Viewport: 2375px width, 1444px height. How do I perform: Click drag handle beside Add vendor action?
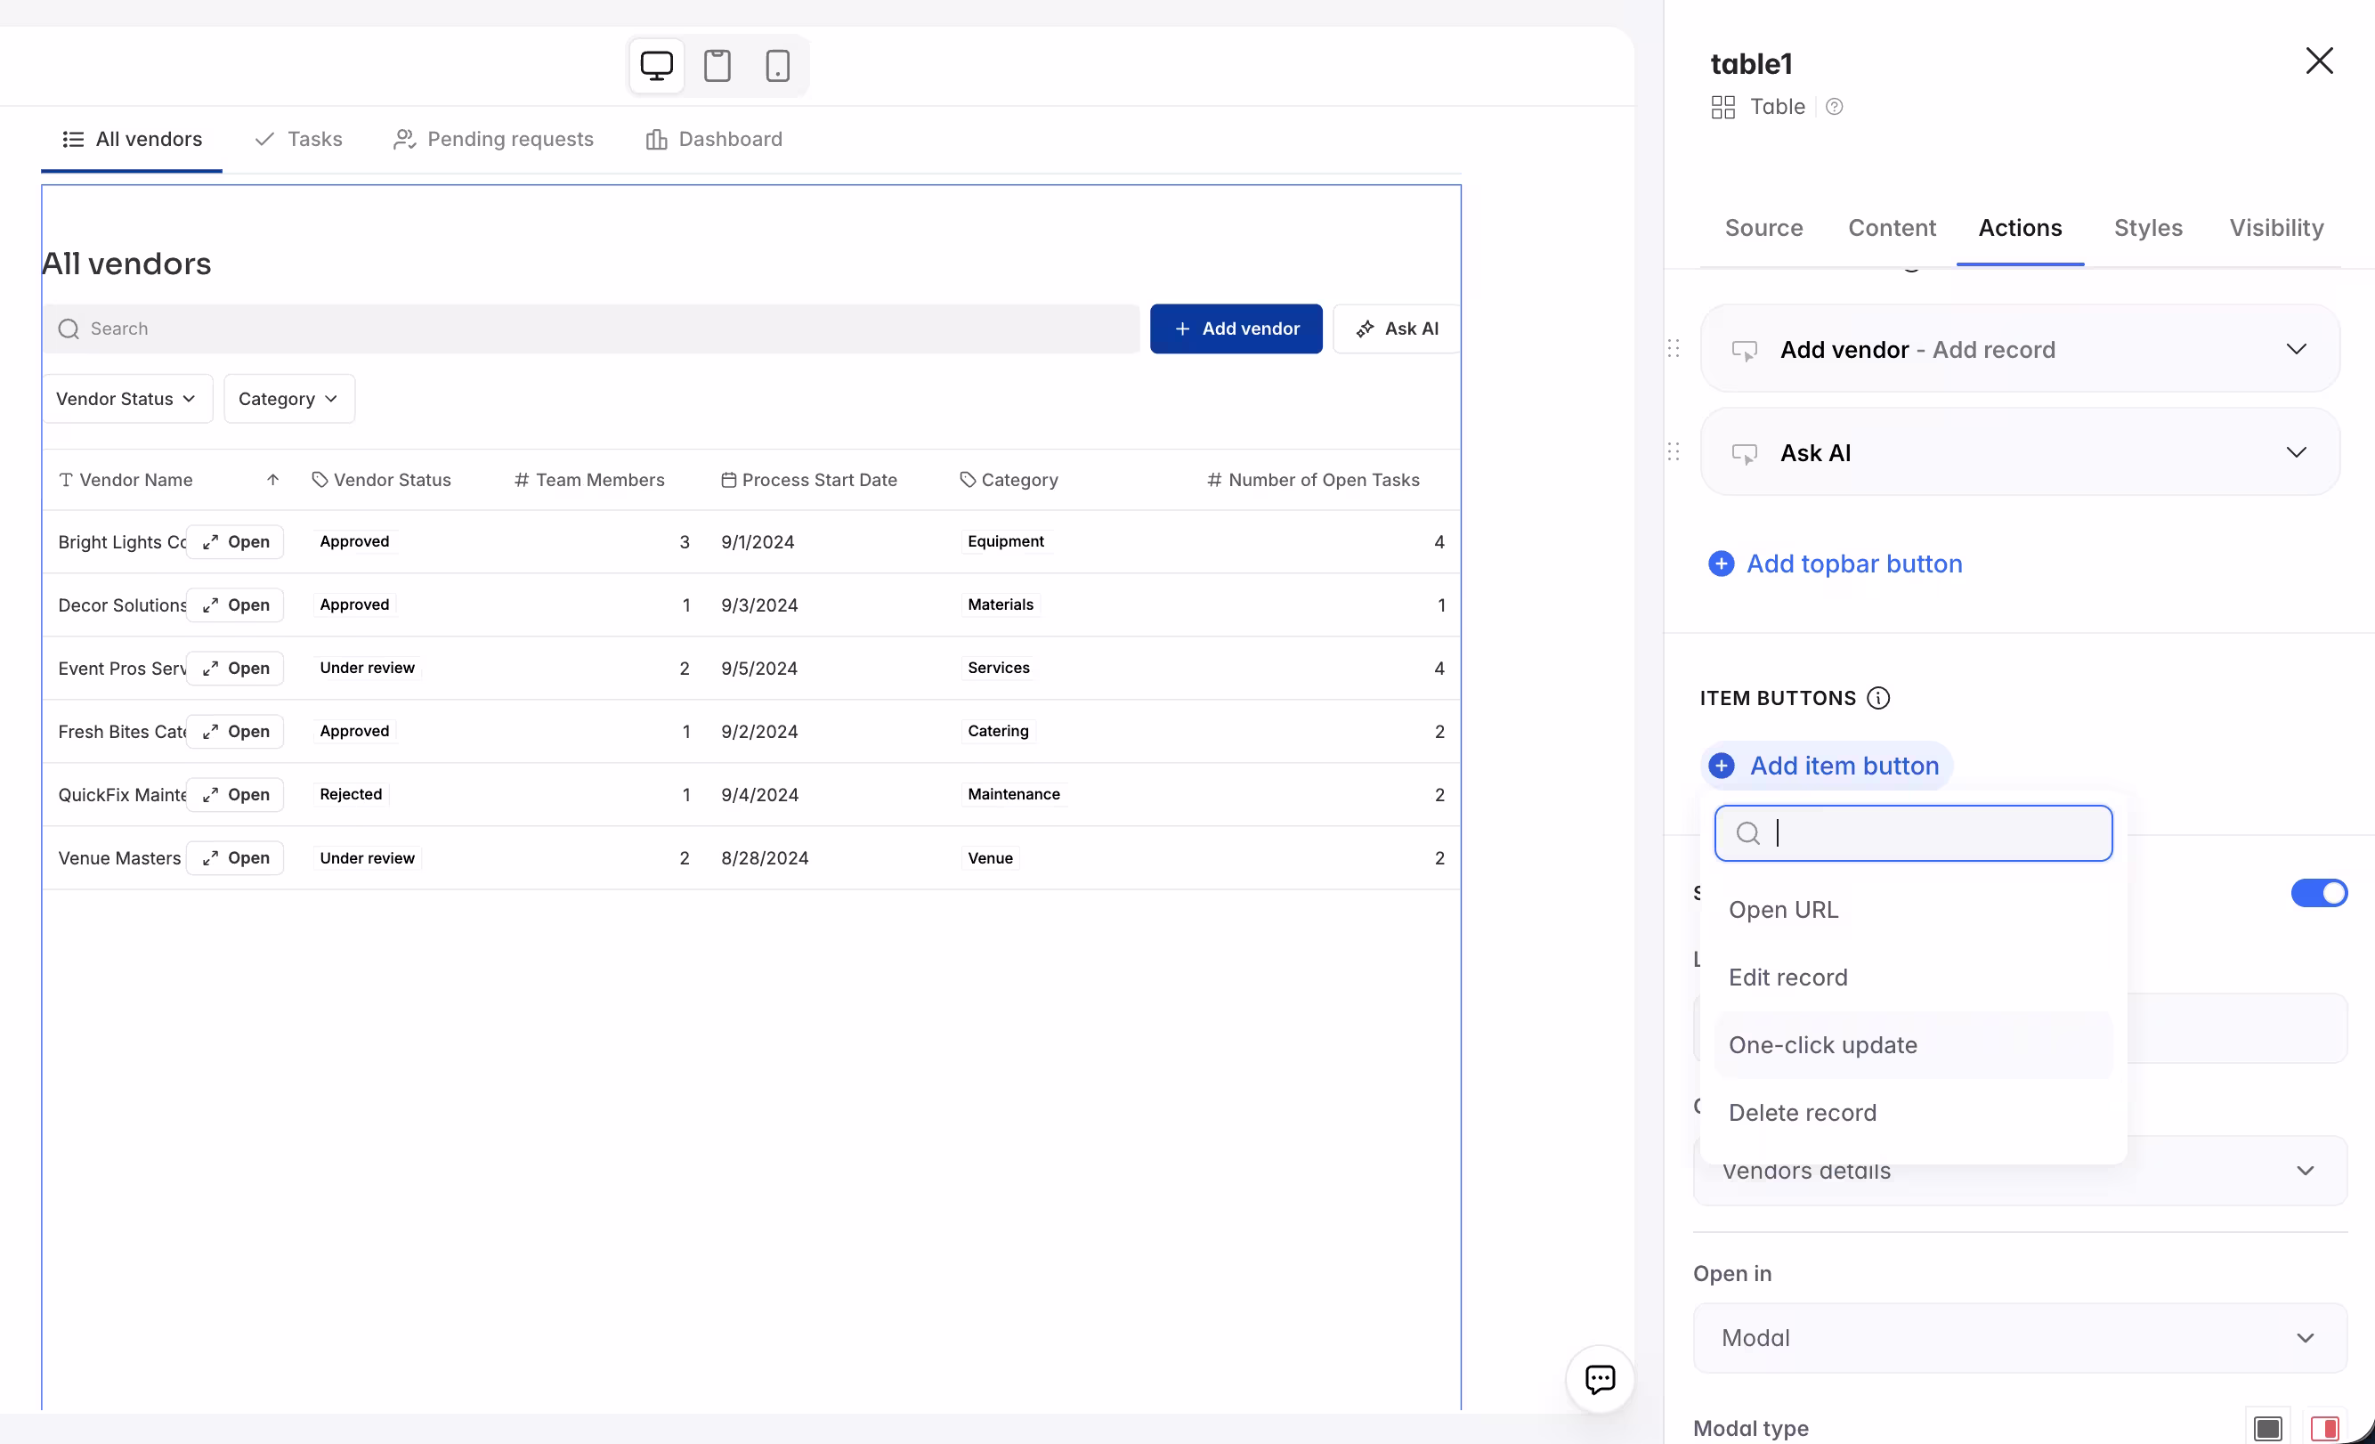click(1674, 349)
